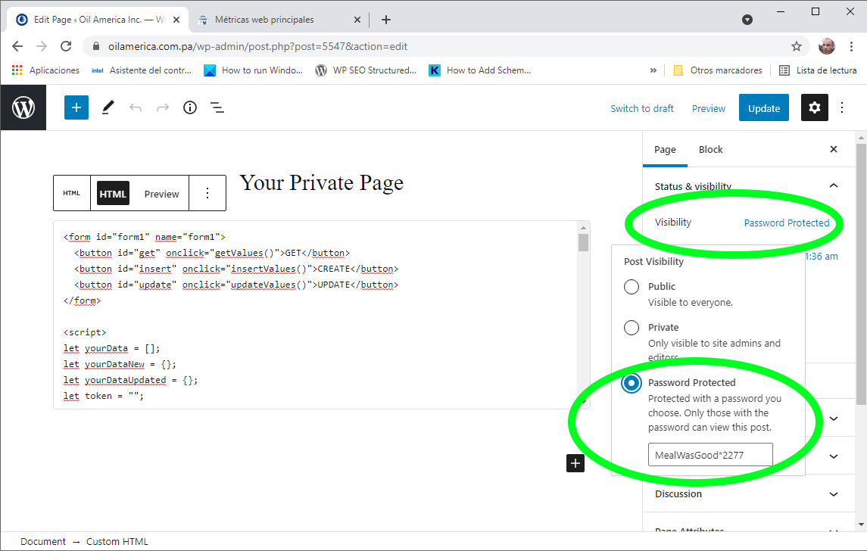Viewport: 867px width, 551px height.
Task: Toggle the block inserter plus button
Action: [x=76, y=107]
